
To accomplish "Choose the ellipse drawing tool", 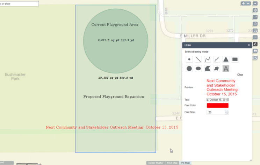I will (198, 69).
